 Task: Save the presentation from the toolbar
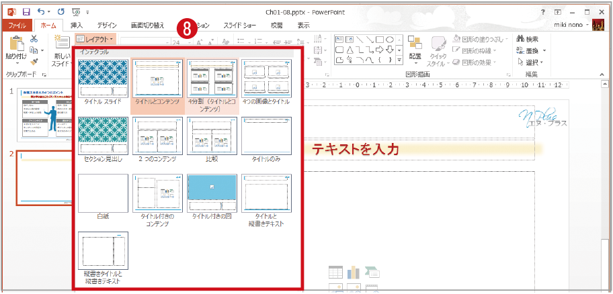pyautogui.click(x=26, y=12)
